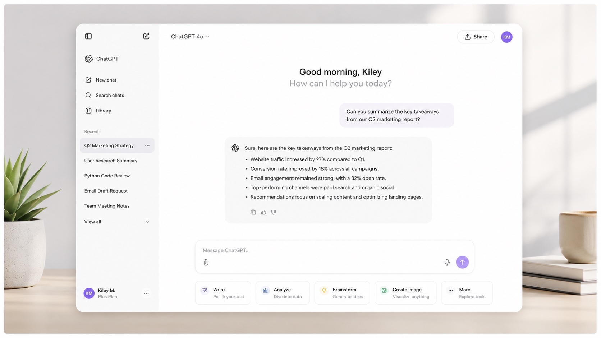Start a new chat via compose icon

point(146,36)
